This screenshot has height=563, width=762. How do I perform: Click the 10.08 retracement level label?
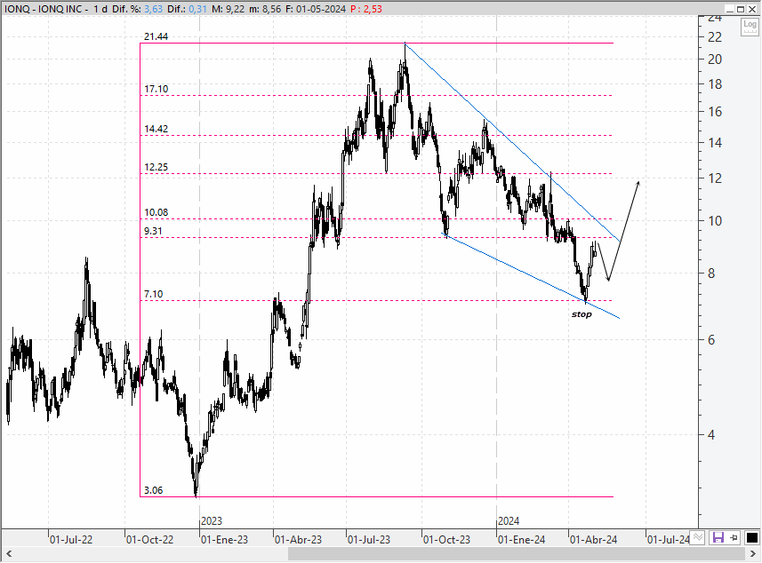(156, 212)
